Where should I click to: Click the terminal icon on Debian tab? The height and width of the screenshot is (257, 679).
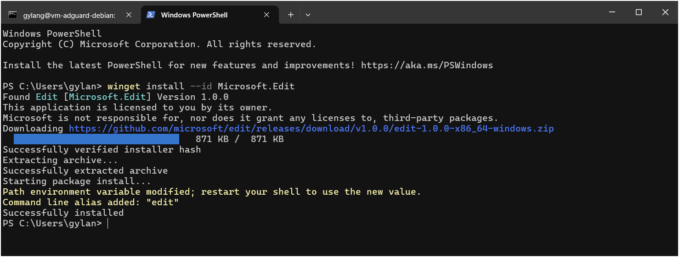pos(13,15)
